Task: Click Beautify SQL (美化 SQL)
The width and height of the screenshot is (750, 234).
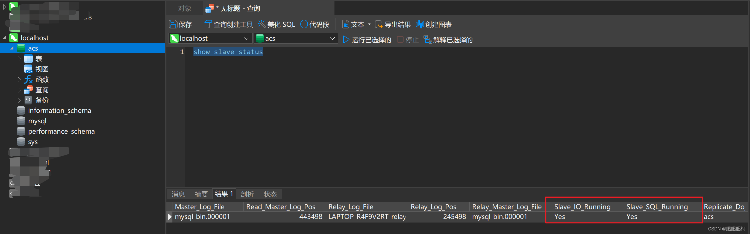Action: tap(277, 25)
